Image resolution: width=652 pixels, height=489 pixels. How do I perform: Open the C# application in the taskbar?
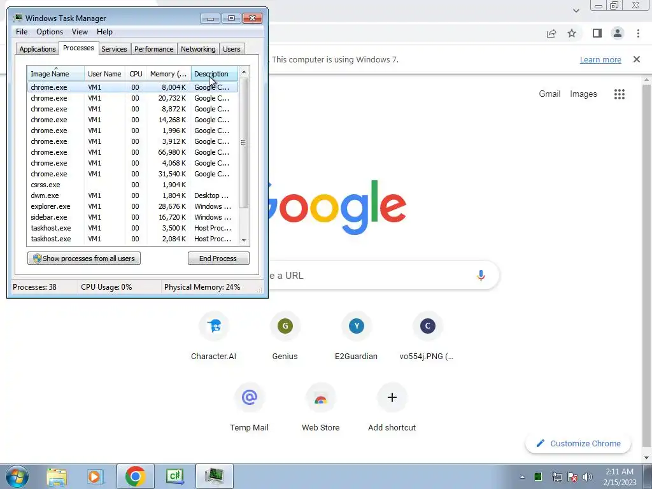point(174,476)
